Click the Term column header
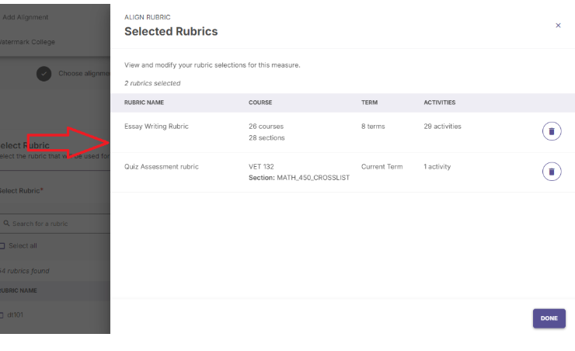This screenshot has height=351, width=575. point(369,103)
